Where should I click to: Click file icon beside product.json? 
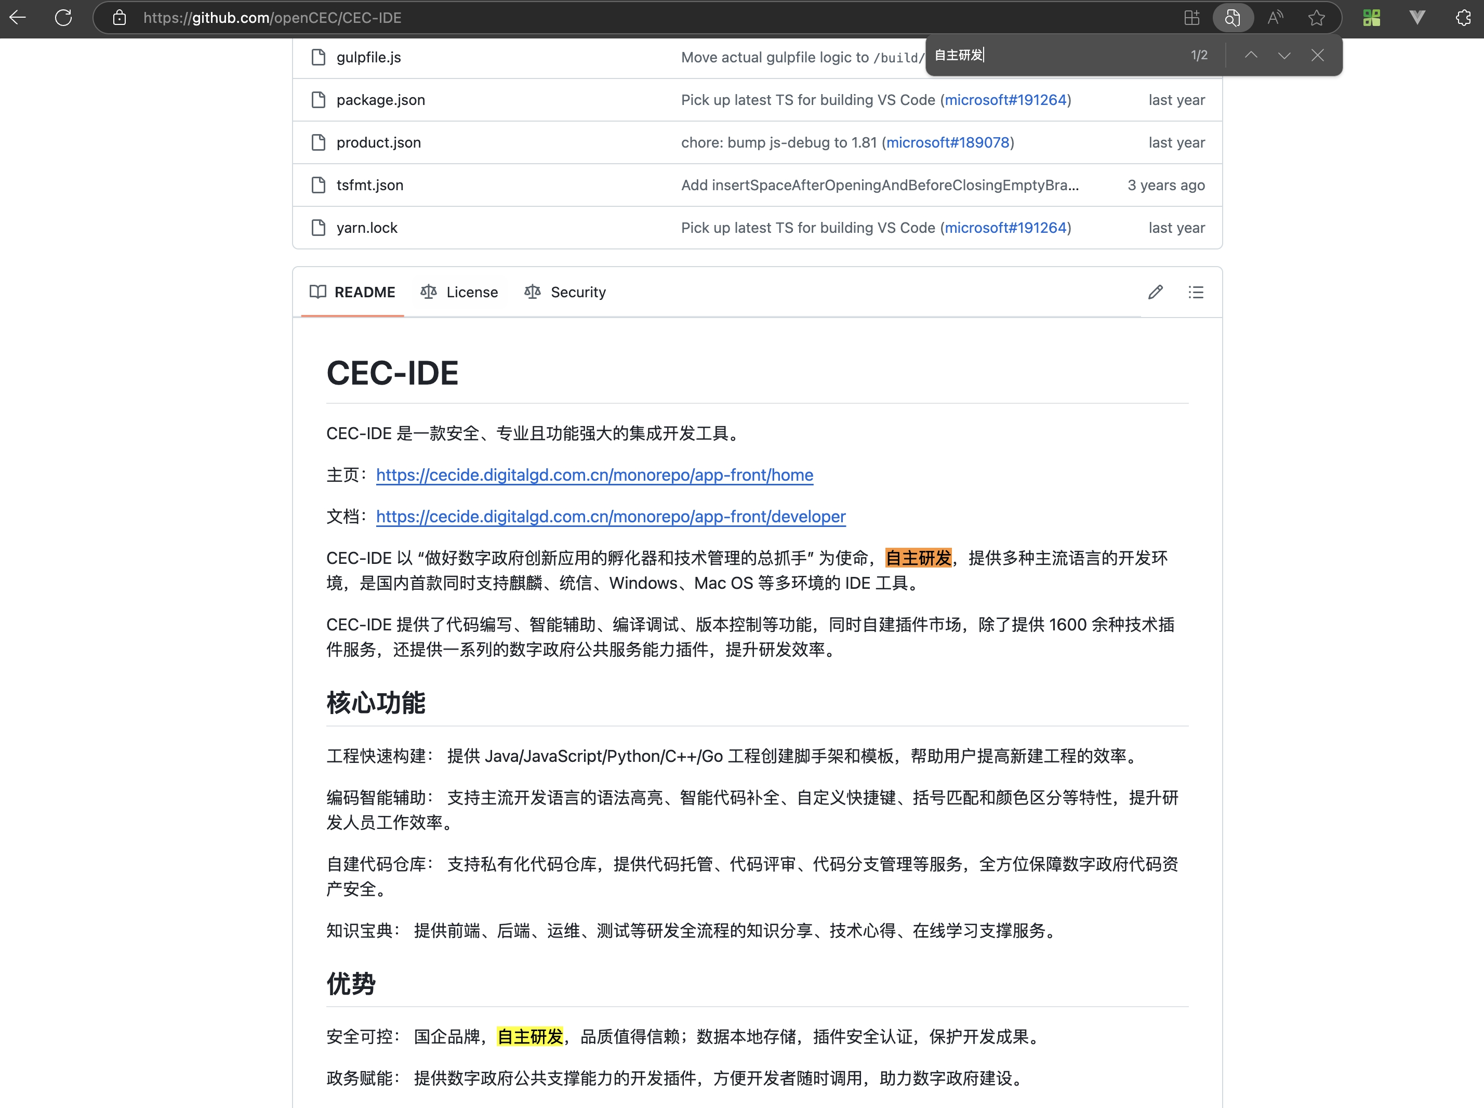pos(319,142)
